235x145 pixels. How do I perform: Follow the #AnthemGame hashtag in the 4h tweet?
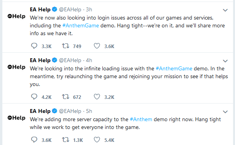click(174, 68)
